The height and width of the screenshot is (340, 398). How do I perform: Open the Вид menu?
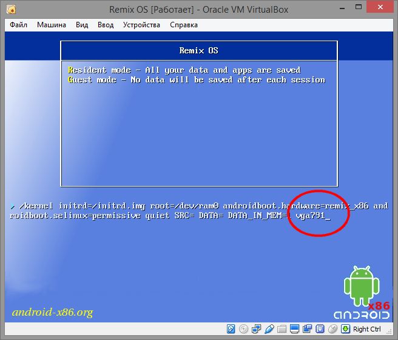click(x=82, y=25)
